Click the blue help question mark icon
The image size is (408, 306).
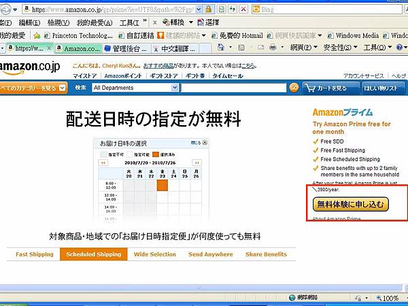[399, 48]
